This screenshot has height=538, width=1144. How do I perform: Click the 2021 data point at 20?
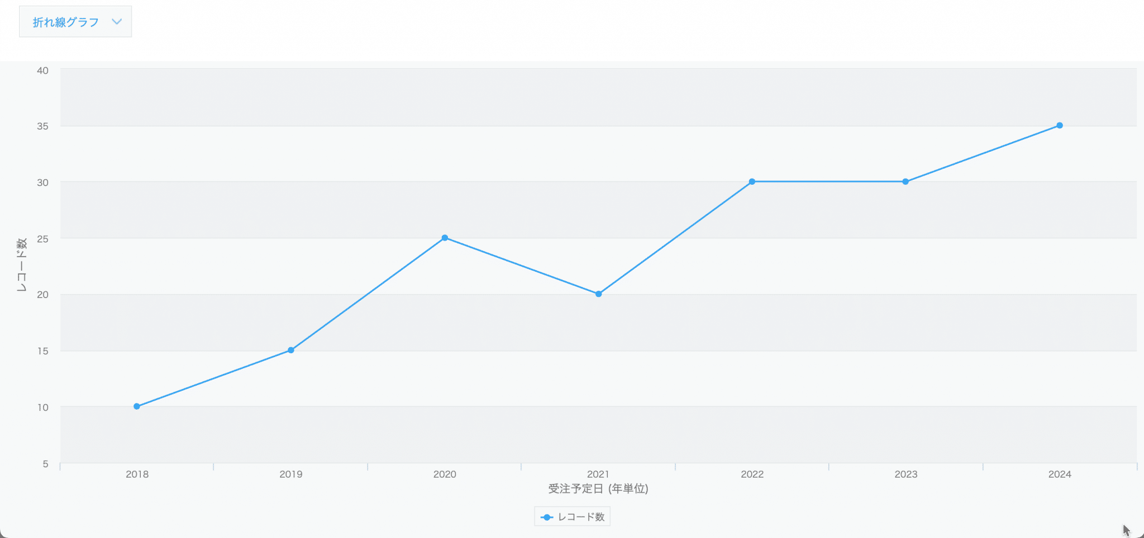click(598, 294)
